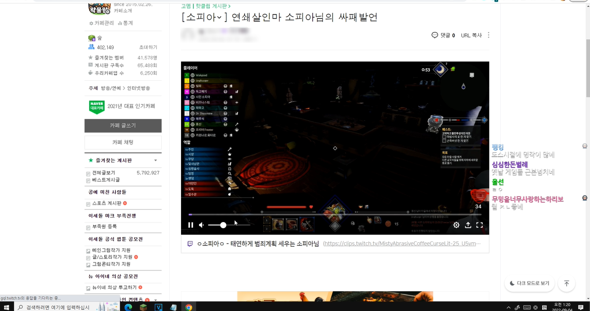Pause the Twitch clip video
Screen dimensions: 590x311
[191, 225]
